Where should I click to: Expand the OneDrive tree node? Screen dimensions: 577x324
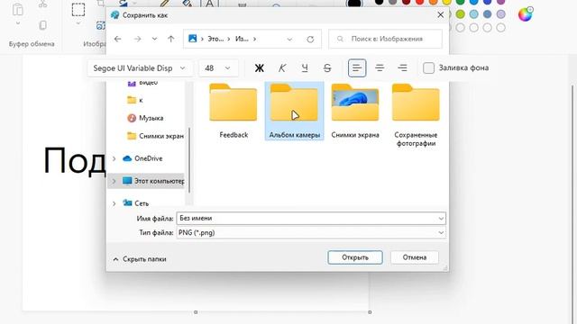pyautogui.click(x=114, y=158)
